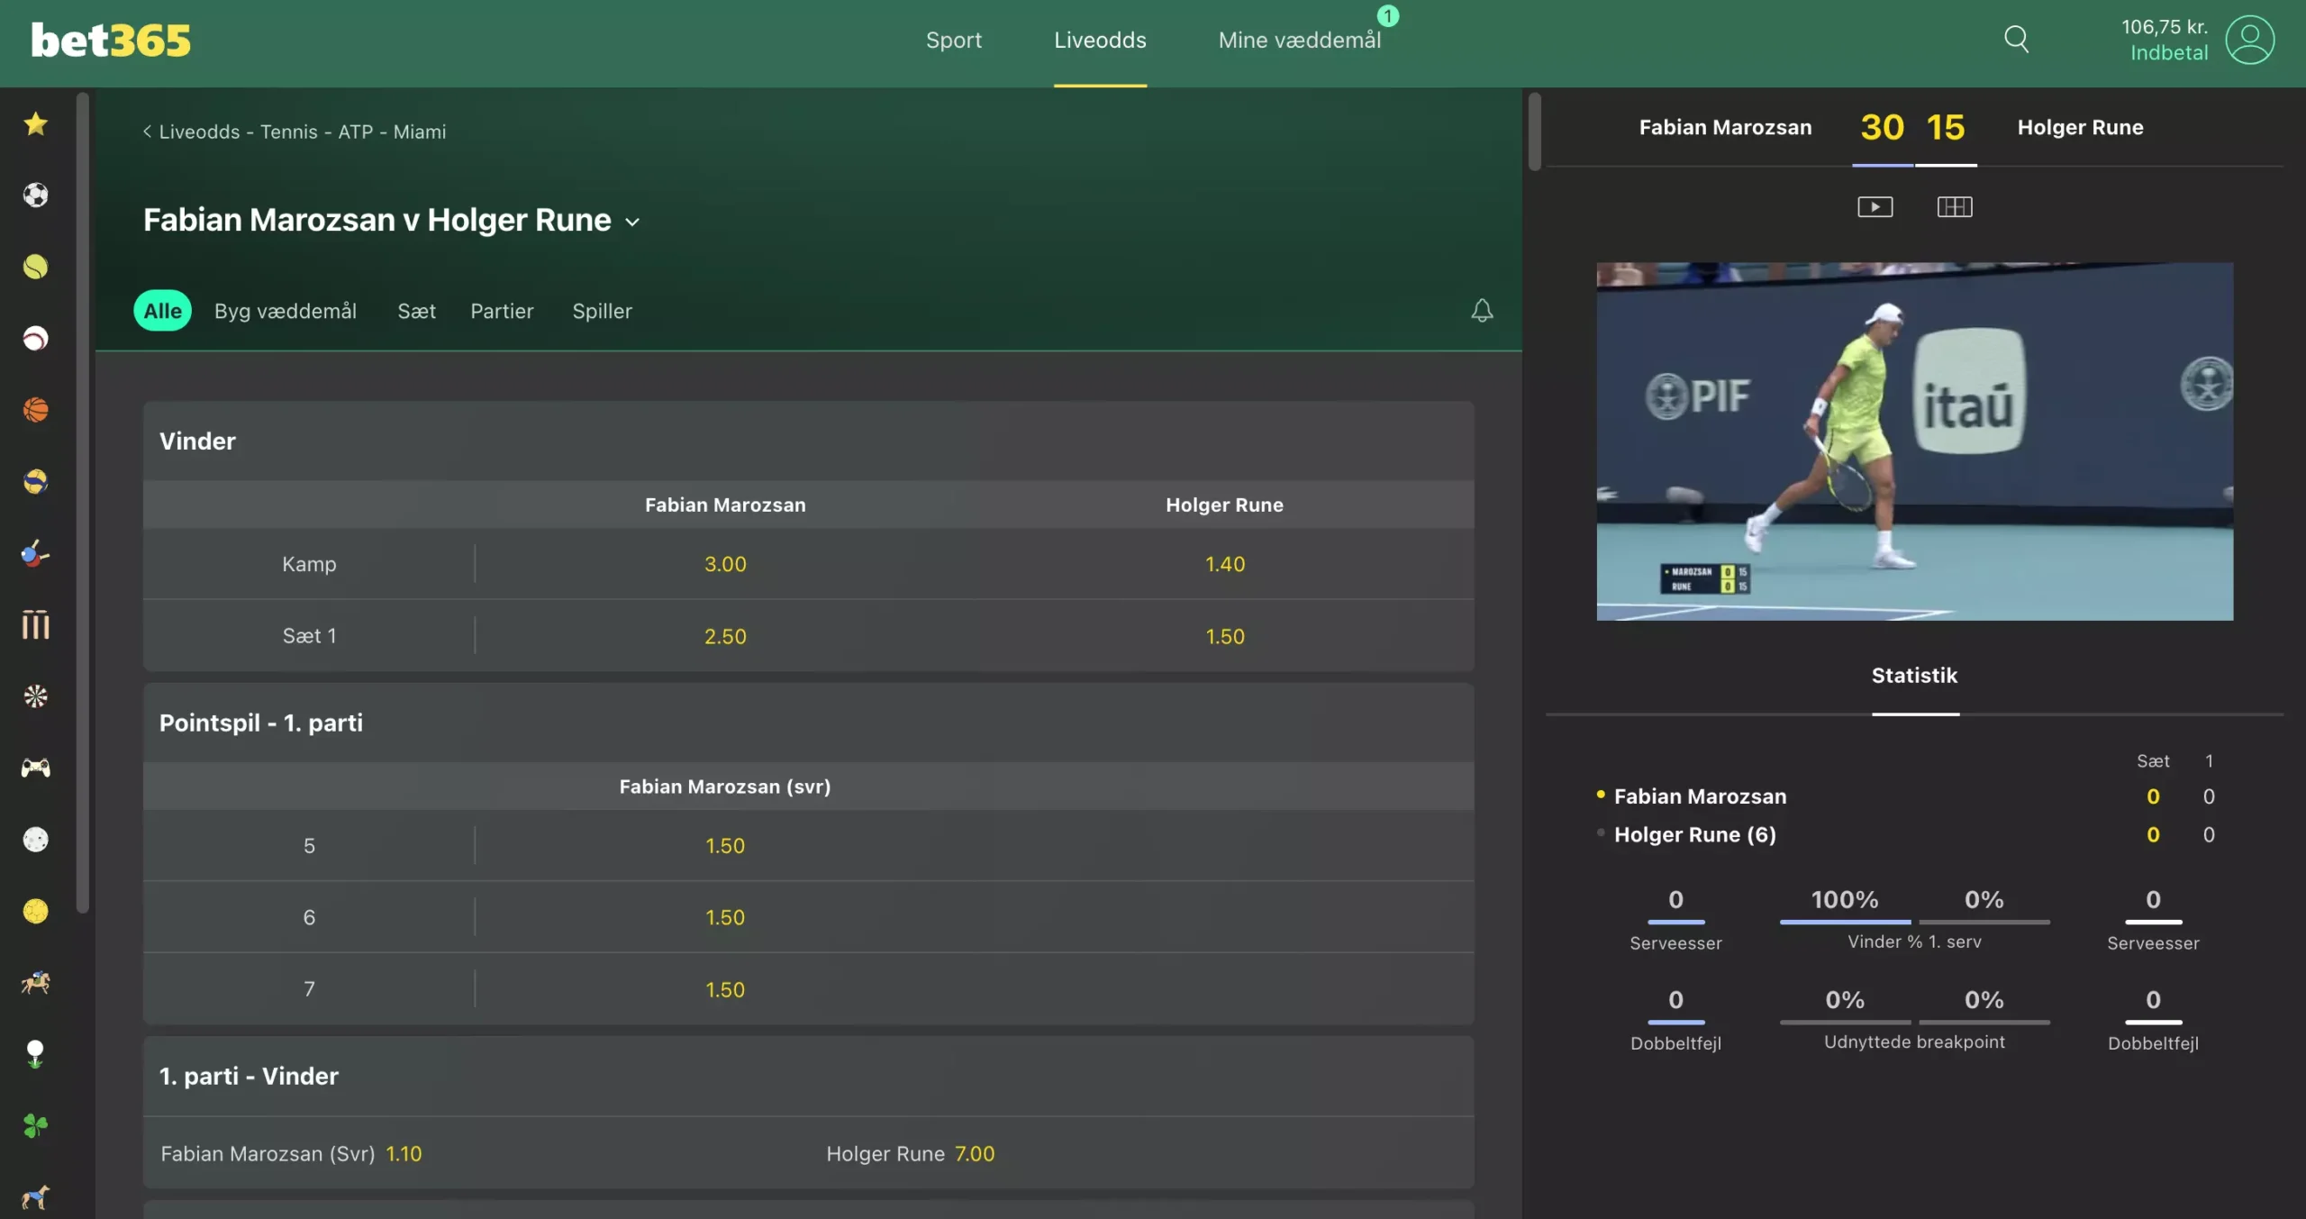
Task: Select the basketball sport icon
Action: (x=36, y=410)
